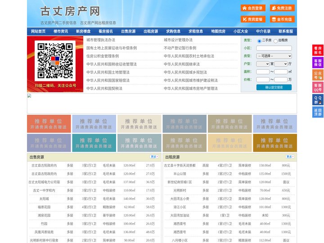Click the dark golden-brown 推荐单位 banner tile

click(x=275, y=143)
